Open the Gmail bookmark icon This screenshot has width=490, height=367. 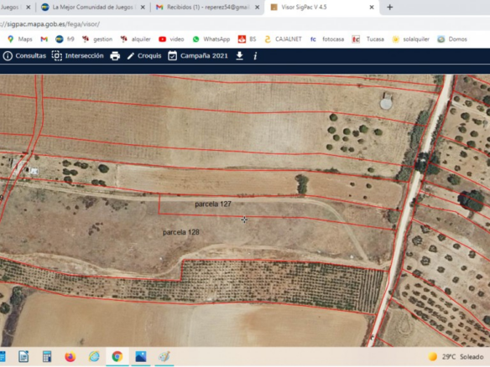point(44,39)
